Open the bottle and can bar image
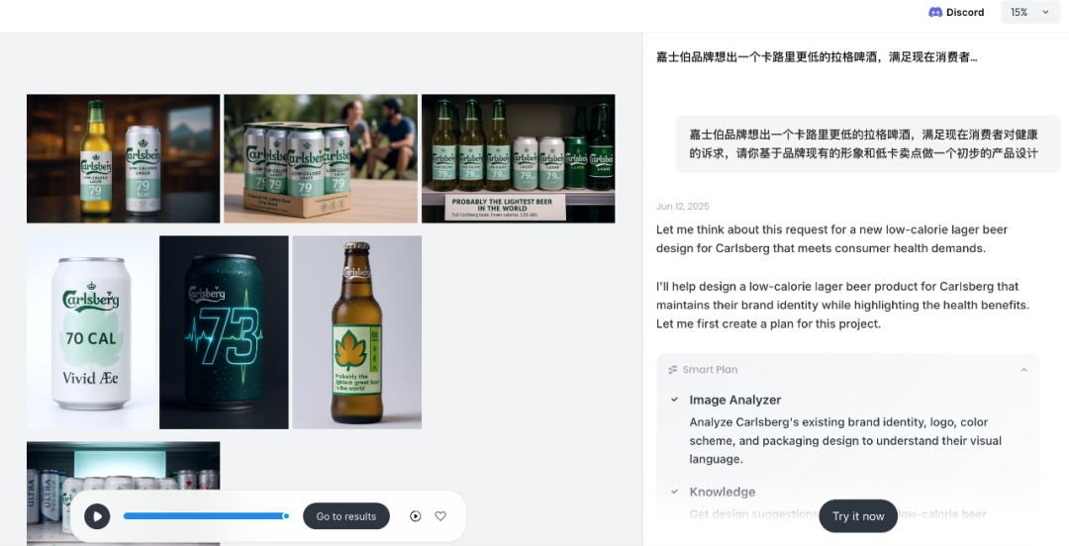 pyautogui.click(x=124, y=159)
